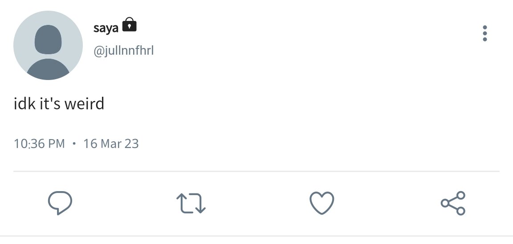Viewport: 513px width, 244px height.
Task: Click the head silhouette inside the avatar
Action: 48,40
